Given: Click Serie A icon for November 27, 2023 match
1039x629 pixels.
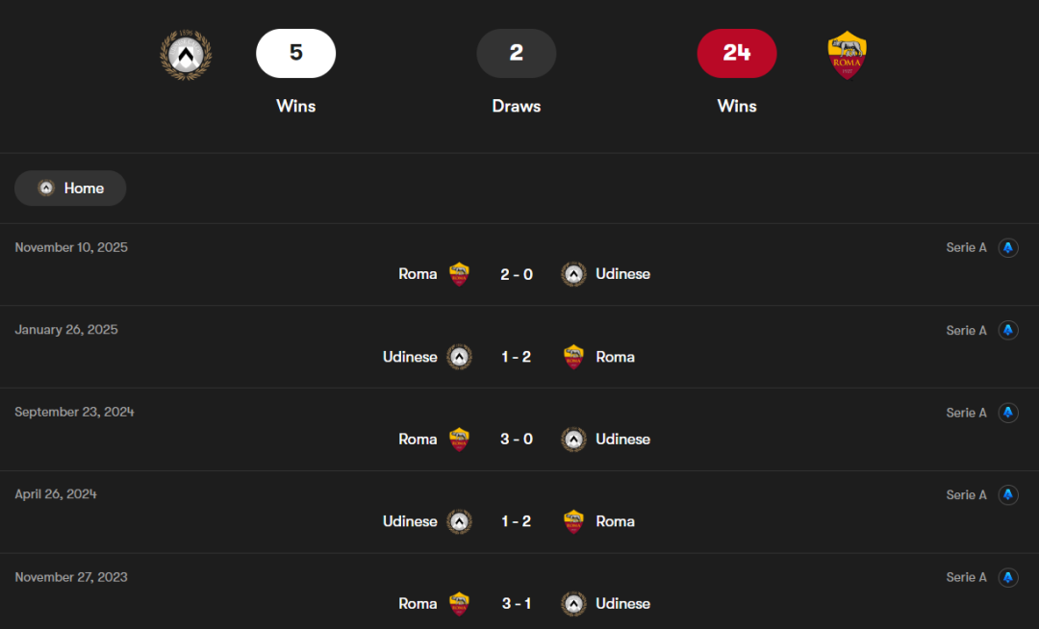Looking at the screenshot, I should (1008, 578).
